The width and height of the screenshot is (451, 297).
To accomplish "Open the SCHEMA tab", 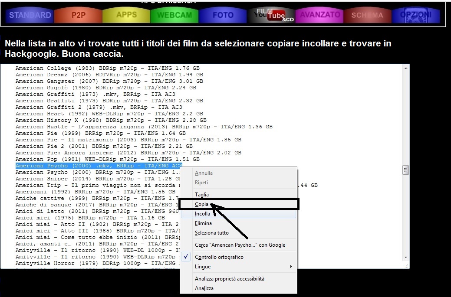I will tap(367, 15).
